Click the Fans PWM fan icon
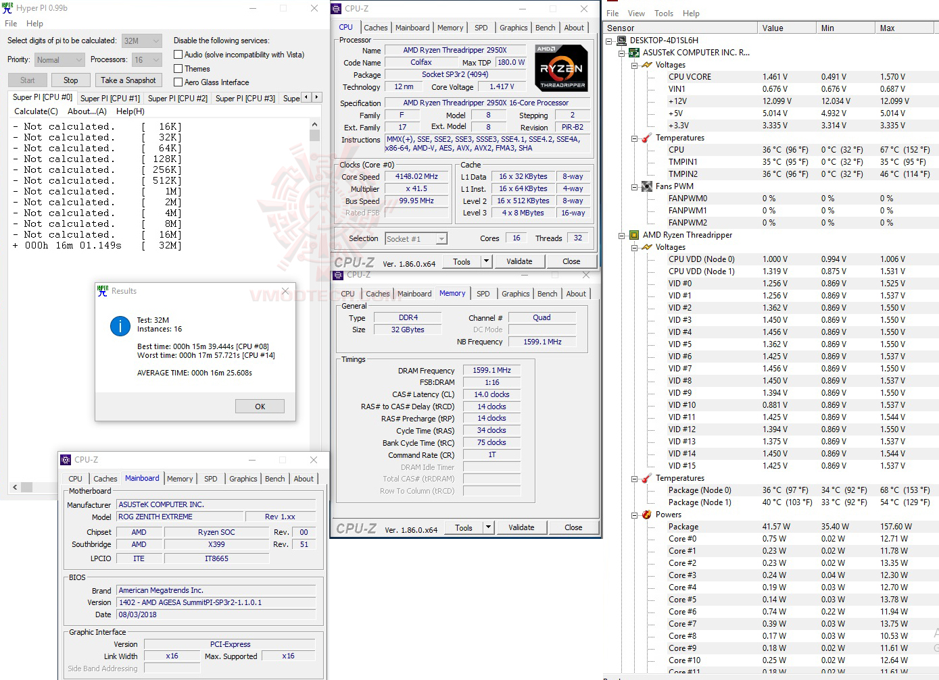Viewport: 939px width, 680px height. click(646, 186)
